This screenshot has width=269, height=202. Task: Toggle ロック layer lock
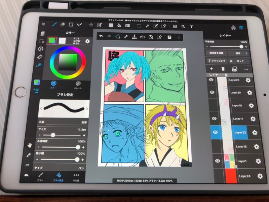[x=238, y=61]
